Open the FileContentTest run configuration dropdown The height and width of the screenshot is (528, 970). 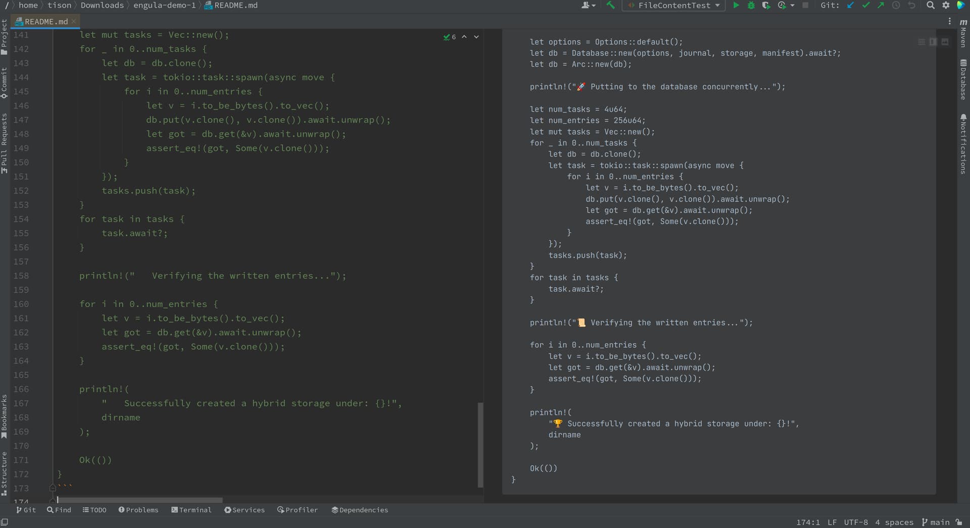[x=673, y=5]
